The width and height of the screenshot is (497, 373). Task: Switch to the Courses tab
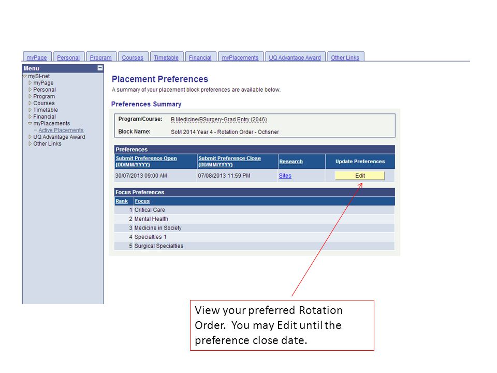coord(133,58)
